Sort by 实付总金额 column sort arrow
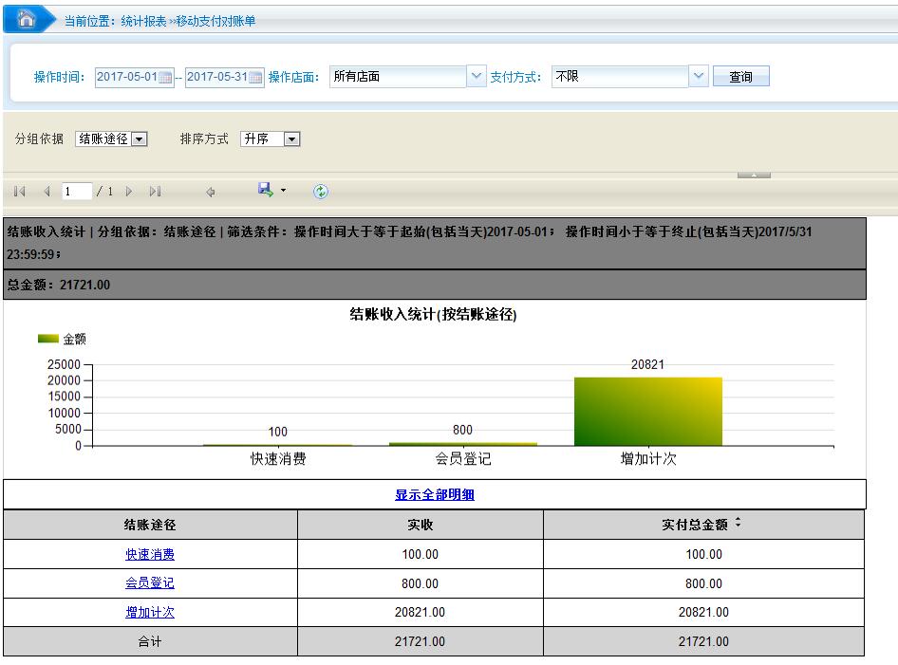Screen dimensions: 898x665 (x=738, y=525)
